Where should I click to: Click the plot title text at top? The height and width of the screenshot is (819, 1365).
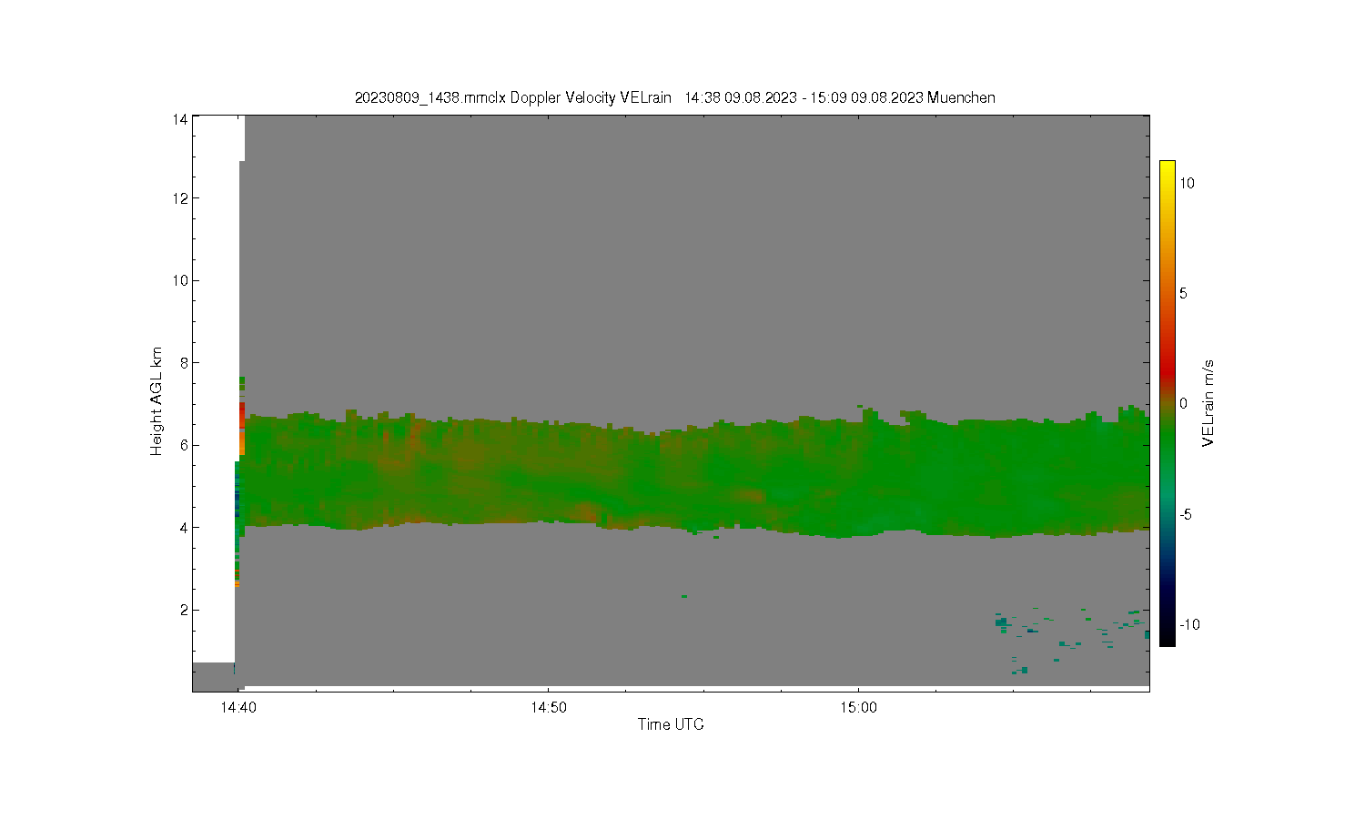coord(674,97)
